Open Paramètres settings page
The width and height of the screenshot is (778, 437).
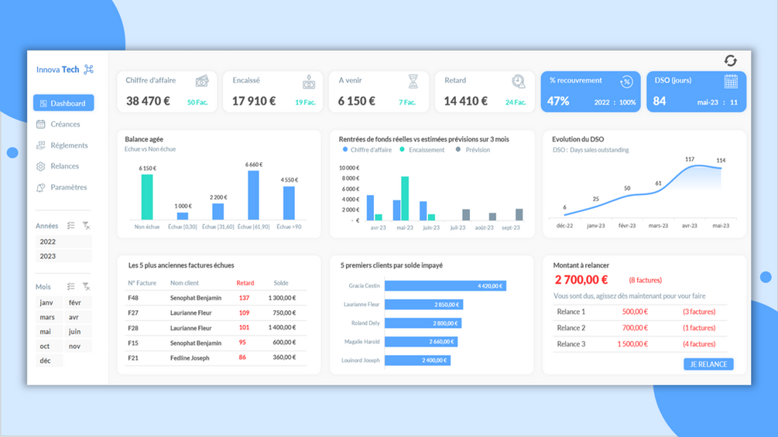[x=68, y=187]
